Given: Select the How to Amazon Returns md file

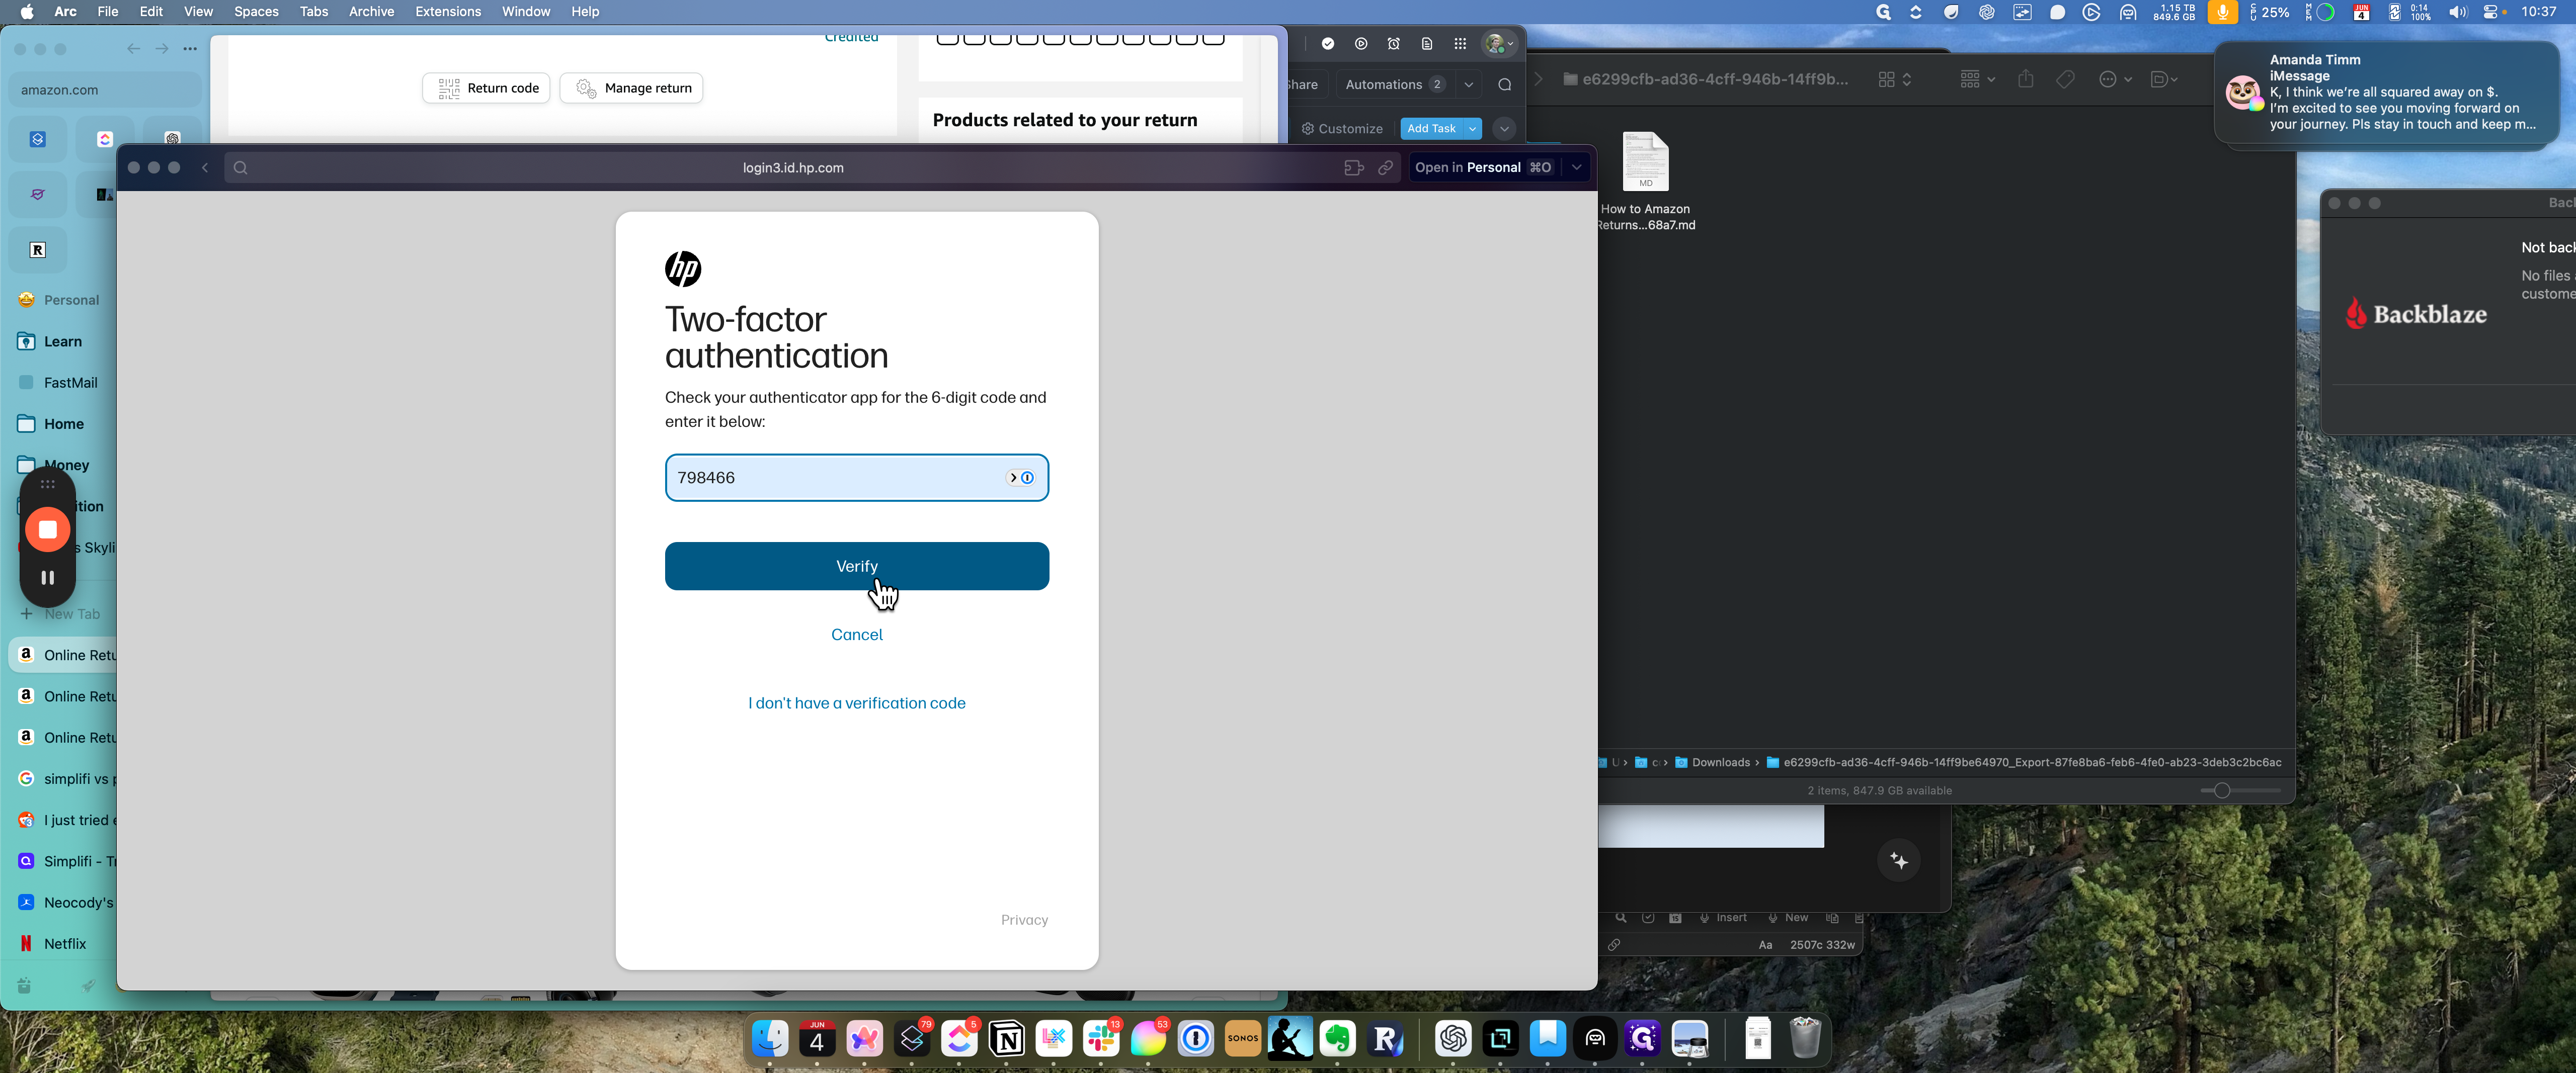Looking at the screenshot, I should 1645,182.
